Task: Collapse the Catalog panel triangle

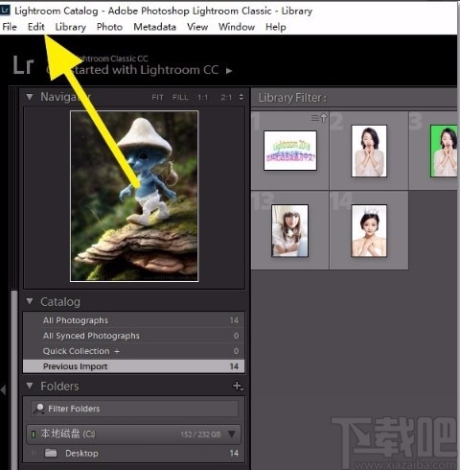Action: pyautogui.click(x=30, y=301)
